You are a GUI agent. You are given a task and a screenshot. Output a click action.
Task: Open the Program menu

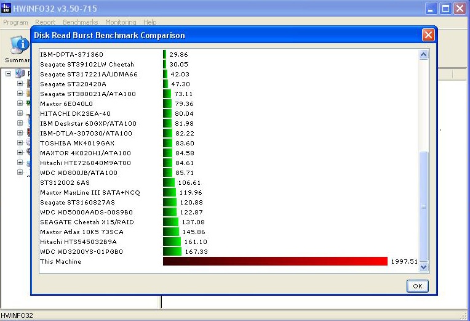15,22
